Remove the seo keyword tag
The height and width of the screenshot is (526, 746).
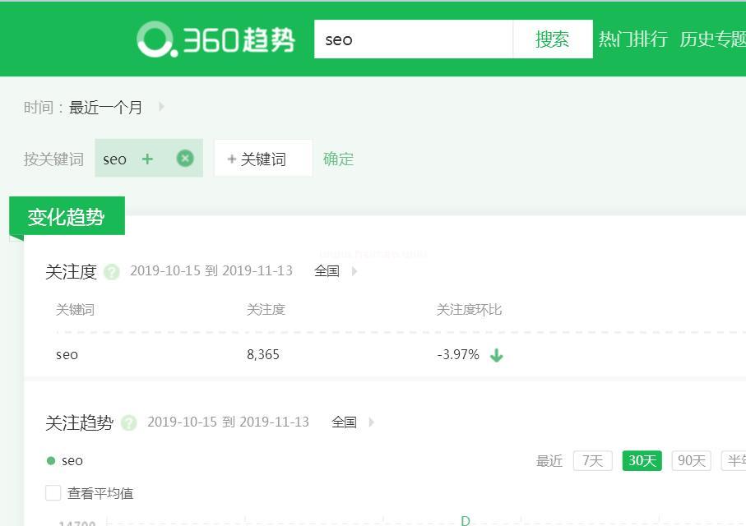[x=185, y=159]
